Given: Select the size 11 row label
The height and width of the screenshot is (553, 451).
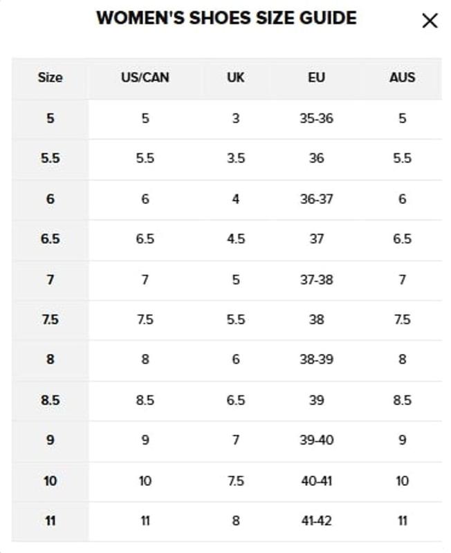Looking at the screenshot, I should point(50,521).
